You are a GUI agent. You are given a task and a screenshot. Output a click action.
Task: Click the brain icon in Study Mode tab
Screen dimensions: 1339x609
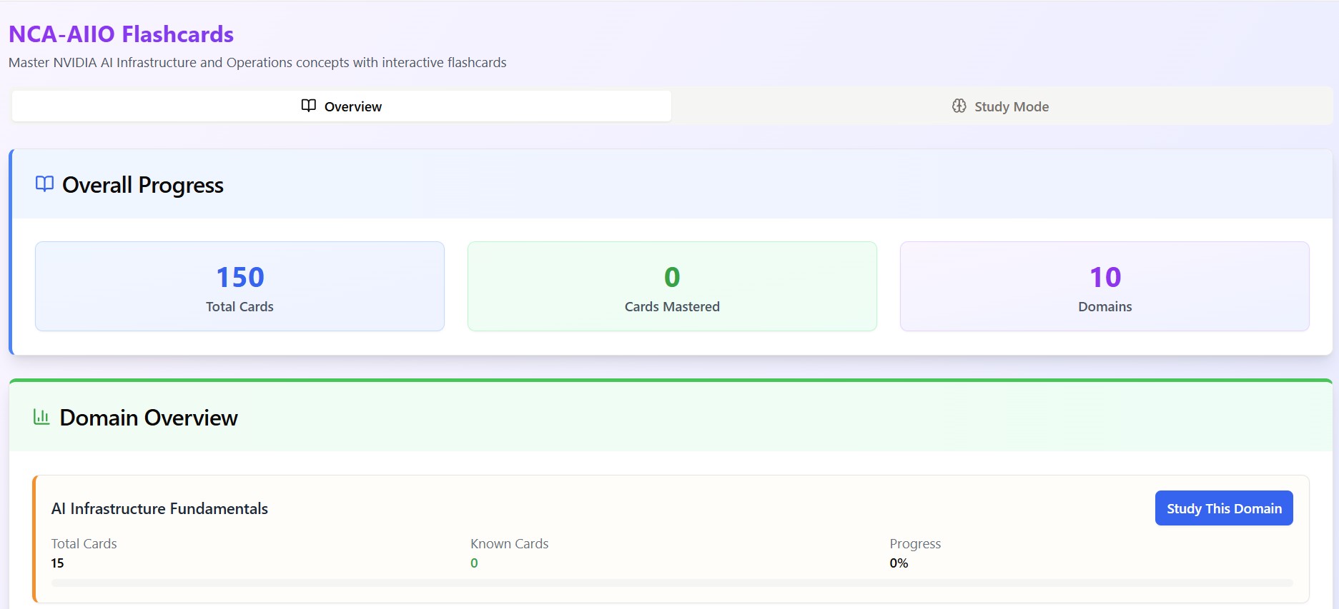point(959,106)
